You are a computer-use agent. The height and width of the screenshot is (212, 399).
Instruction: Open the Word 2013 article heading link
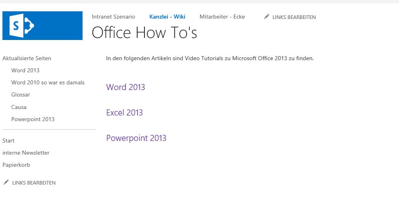point(125,87)
